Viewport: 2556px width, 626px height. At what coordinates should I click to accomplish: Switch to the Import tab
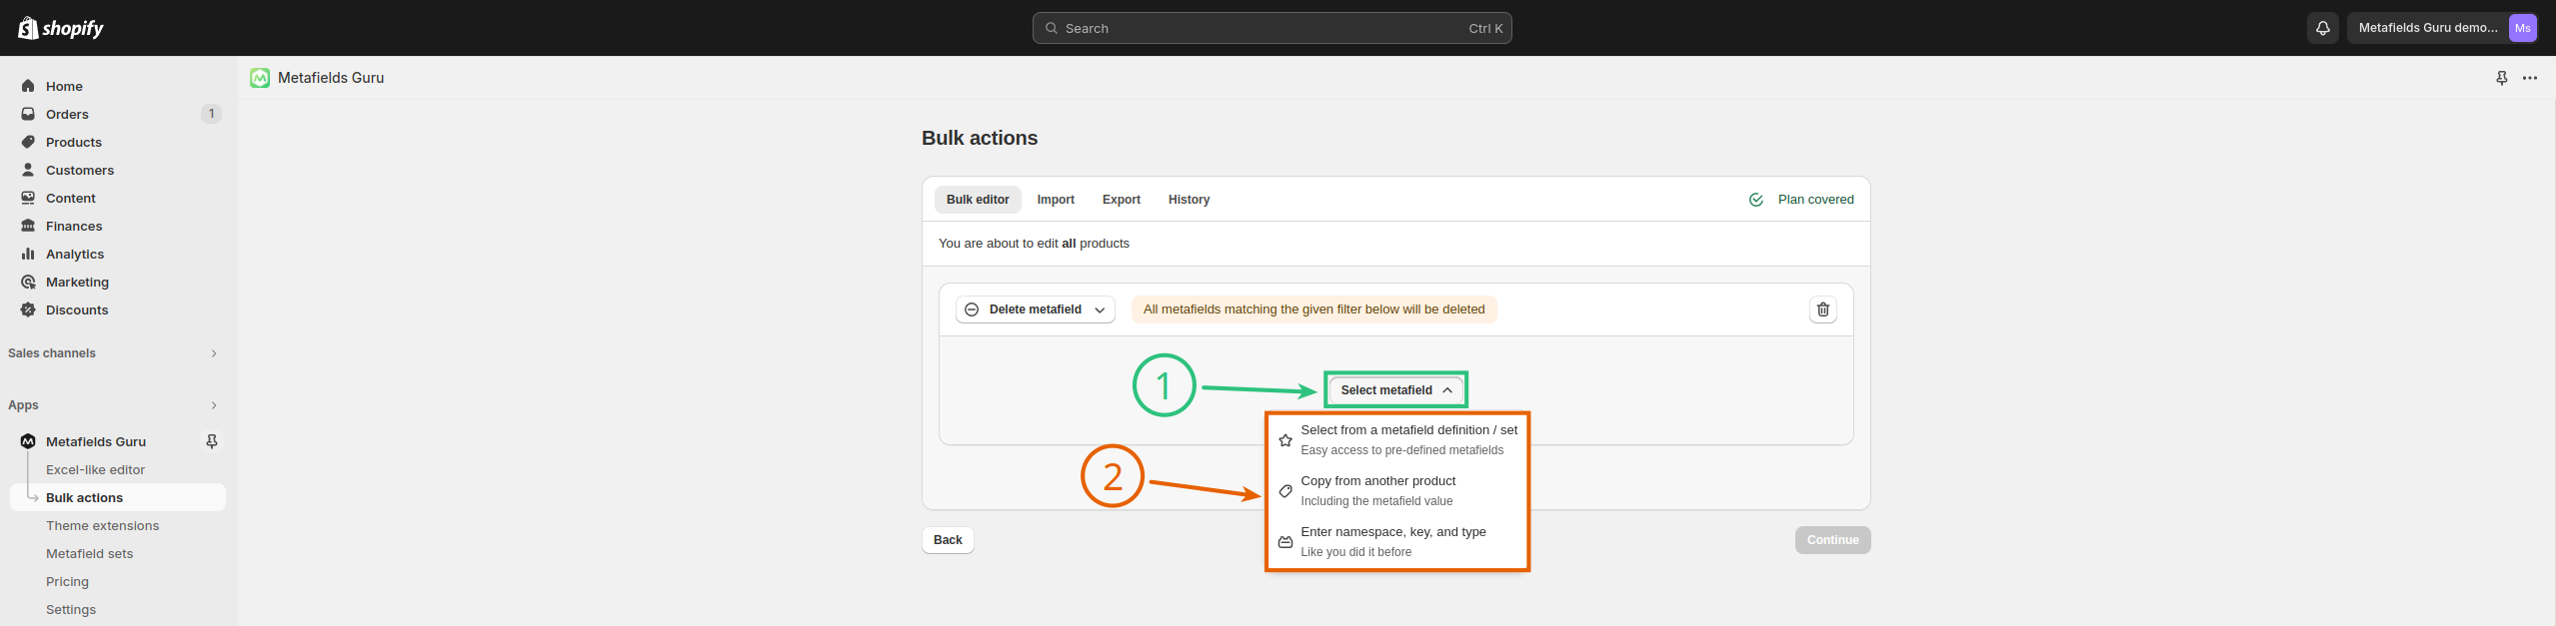[1056, 200]
